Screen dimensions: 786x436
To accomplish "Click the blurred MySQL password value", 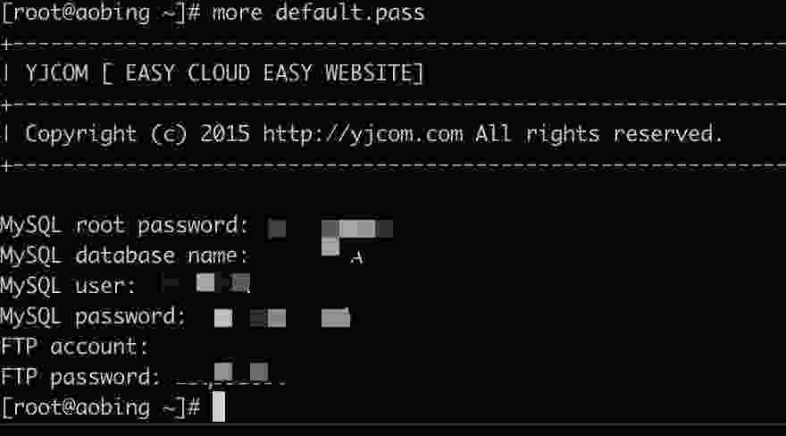I will pyautogui.click(x=282, y=318).
